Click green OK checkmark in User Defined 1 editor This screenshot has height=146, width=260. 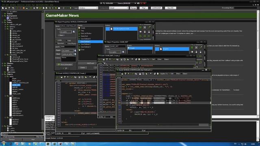click(118, 74)
